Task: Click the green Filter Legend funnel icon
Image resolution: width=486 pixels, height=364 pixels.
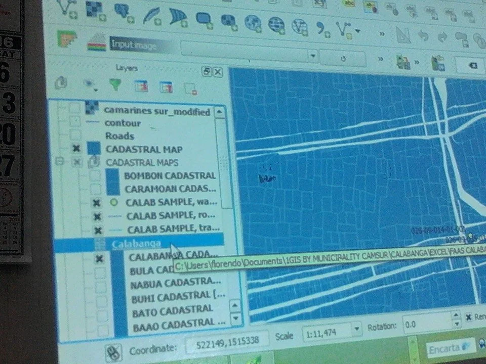Action: click(x=115, y=84)
